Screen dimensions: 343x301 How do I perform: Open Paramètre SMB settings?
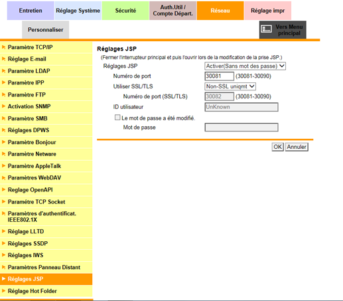(46, 118)
